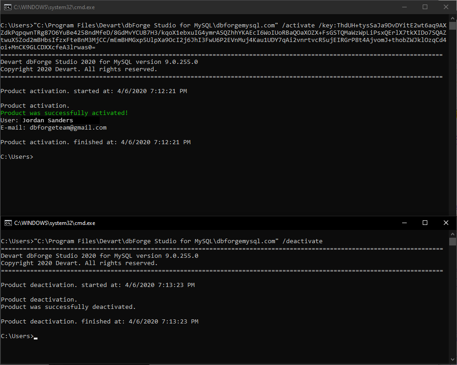Click 'Product activation. finished at' line
Viewport: 457px width, 365px height.
pyautogui.click(x=96, y=142)
